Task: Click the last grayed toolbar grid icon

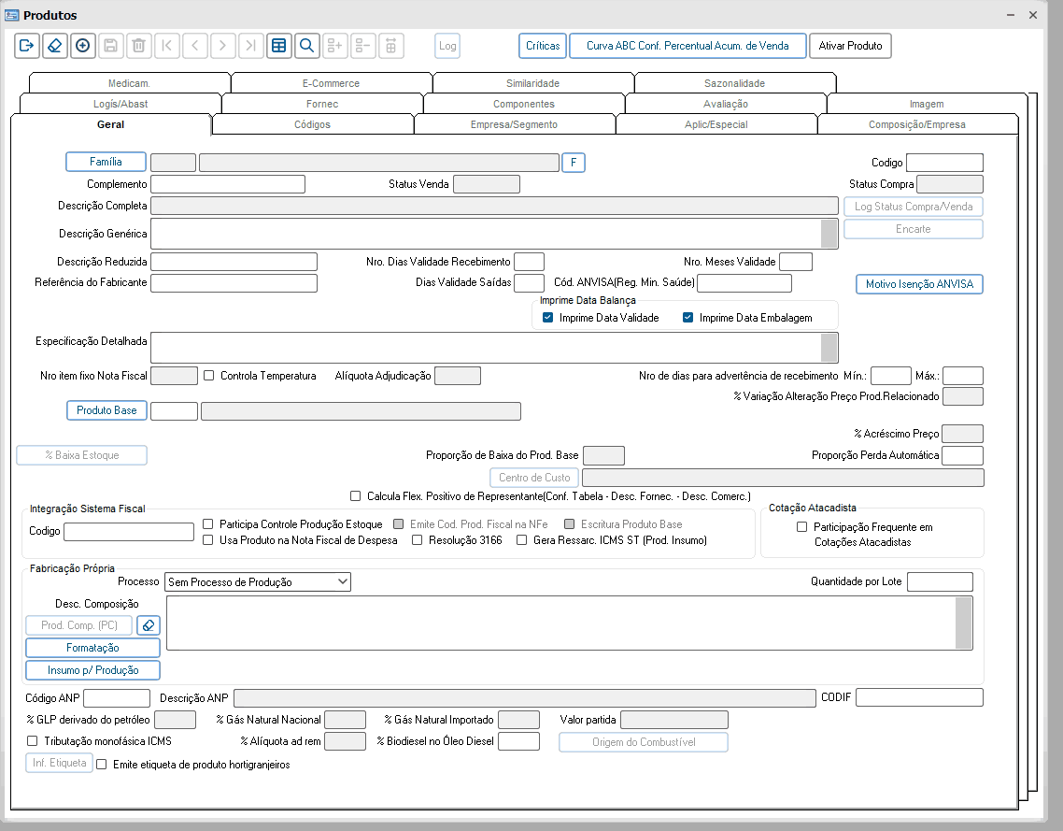Action: (391, 46)
